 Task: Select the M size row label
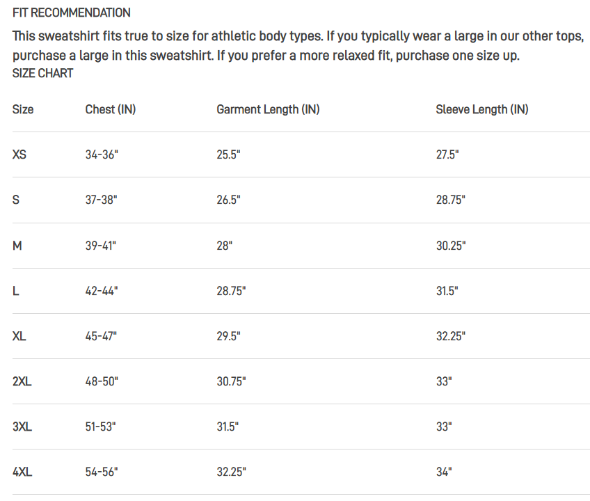point(17,246)
